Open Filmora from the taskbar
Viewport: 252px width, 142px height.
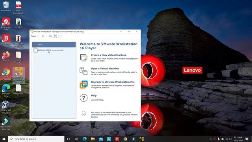tap(133, 139)
